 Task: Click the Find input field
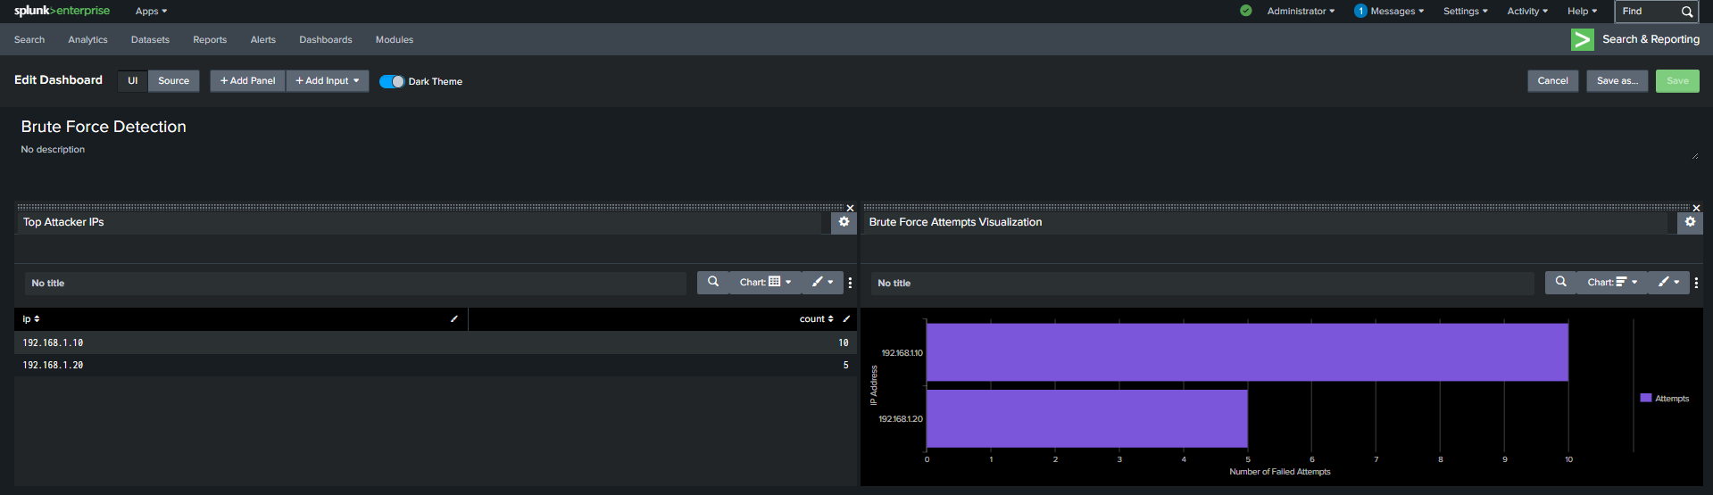[x=1647, y=12]
